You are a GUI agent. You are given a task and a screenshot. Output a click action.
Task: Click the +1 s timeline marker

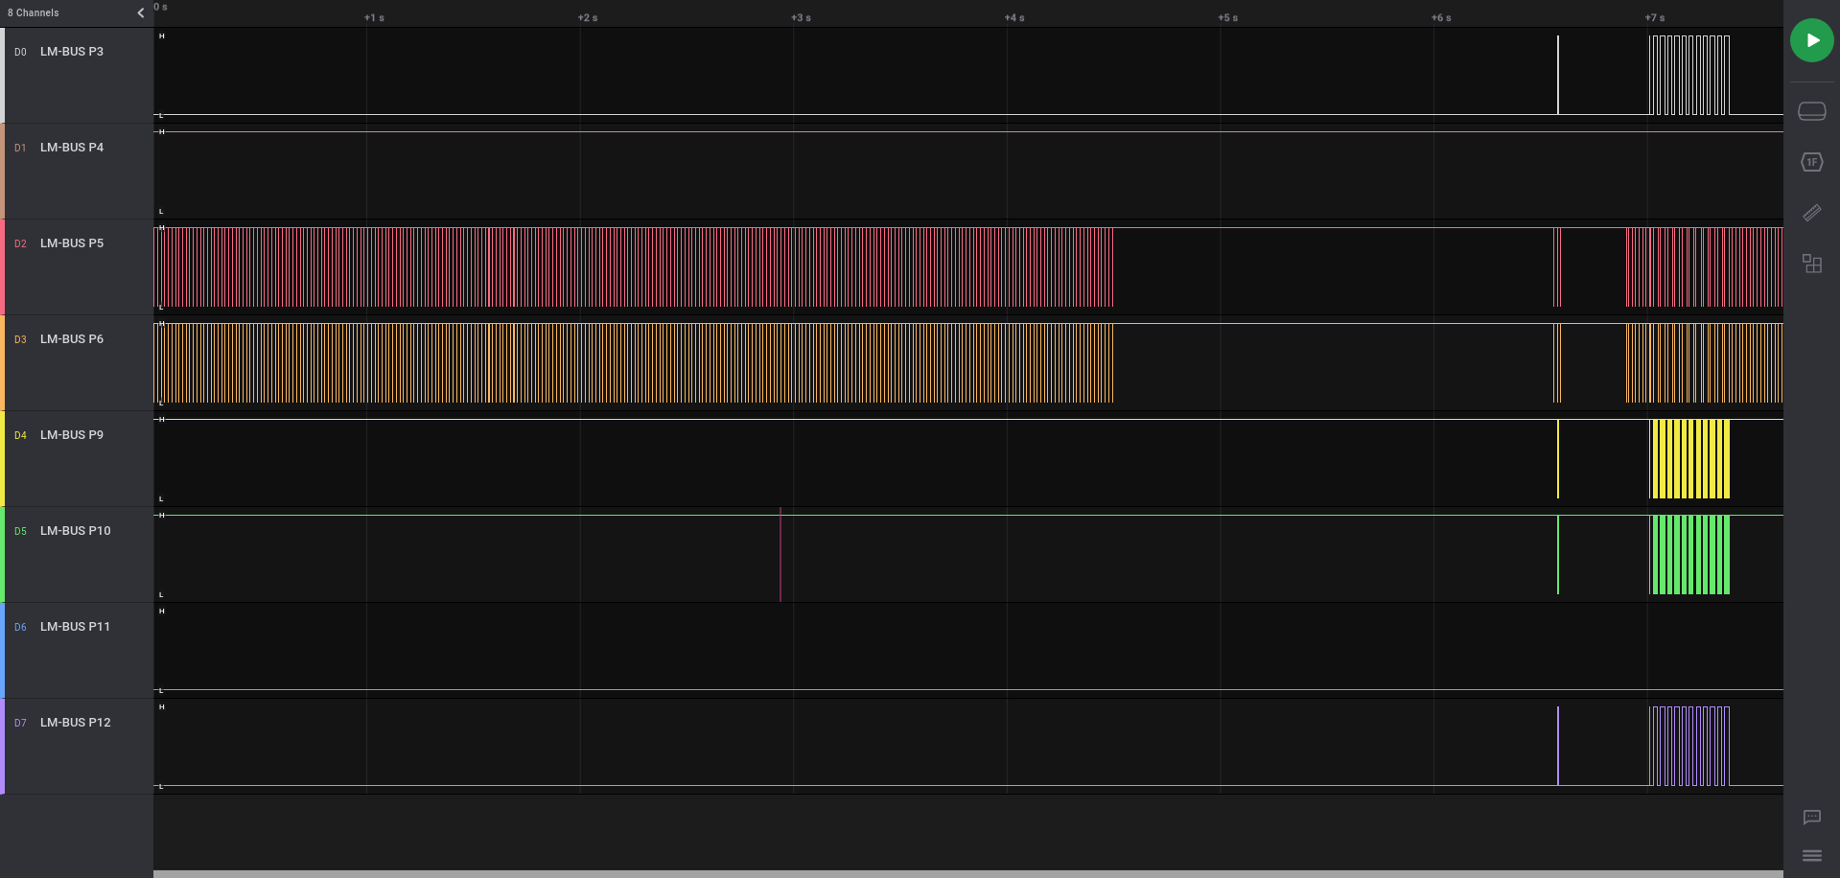coord(374,17)
